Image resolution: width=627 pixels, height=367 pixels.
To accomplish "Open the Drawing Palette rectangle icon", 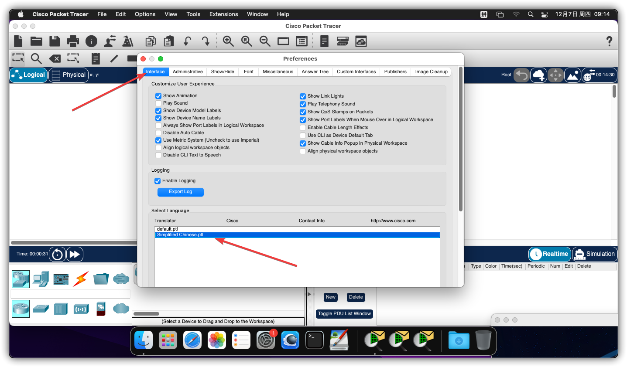I will [x=283, y=41].
